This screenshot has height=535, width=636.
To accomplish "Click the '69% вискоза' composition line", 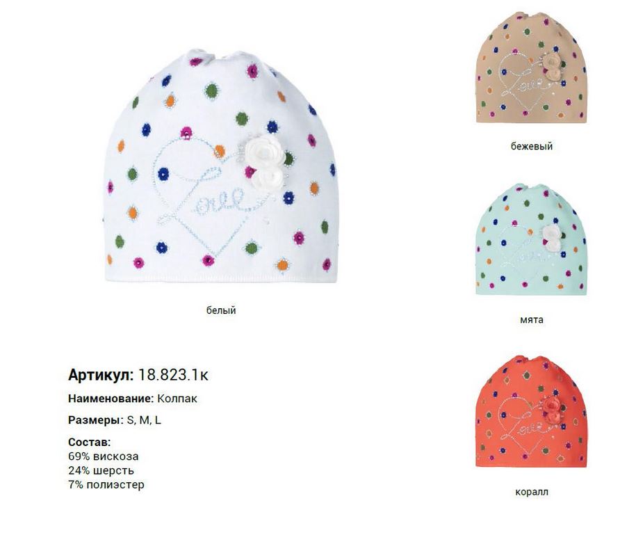I will pyautogui.click(x=104, y=456).
